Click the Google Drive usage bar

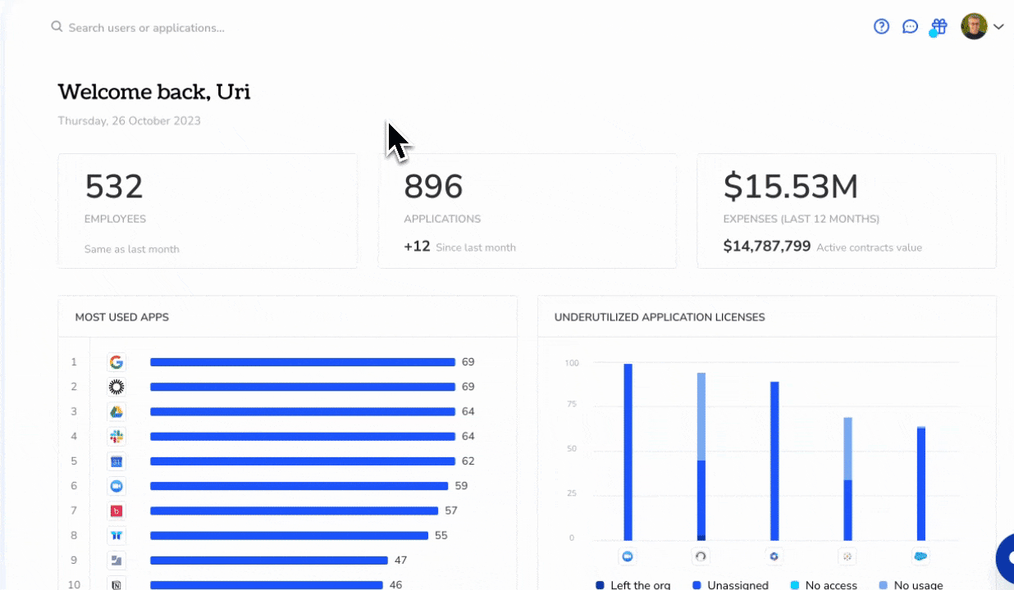[x=303, y=411]
